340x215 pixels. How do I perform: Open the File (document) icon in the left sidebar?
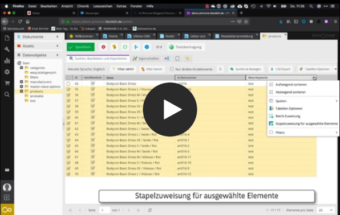[x=7, y=38]
